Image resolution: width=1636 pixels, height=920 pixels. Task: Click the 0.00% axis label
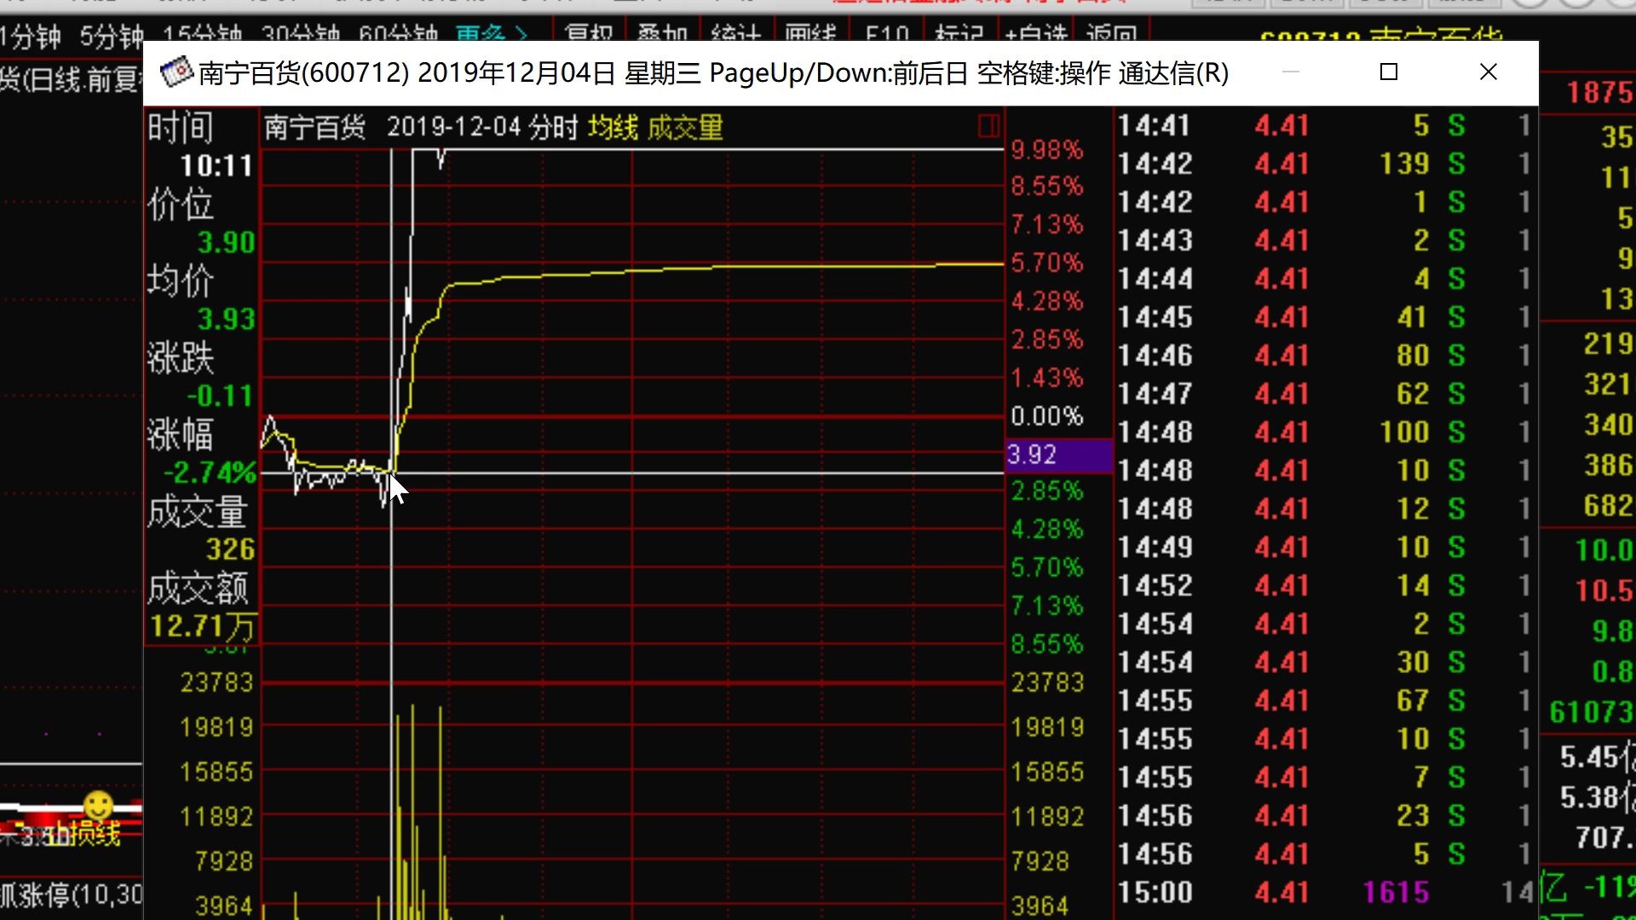[x=1046, y=417]
